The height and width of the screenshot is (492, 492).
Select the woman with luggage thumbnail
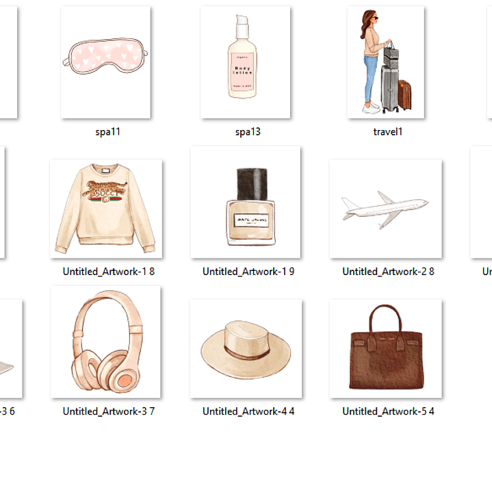385,62
